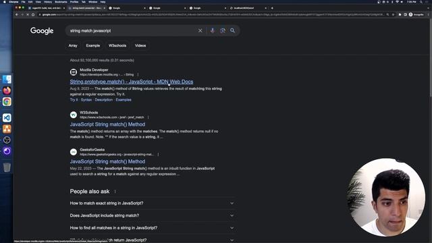The width and height of the screenshot is (432, 243).
Task: Open GeeksforGeeks JavaScript String match() Method result
Action: pos(107,161)
